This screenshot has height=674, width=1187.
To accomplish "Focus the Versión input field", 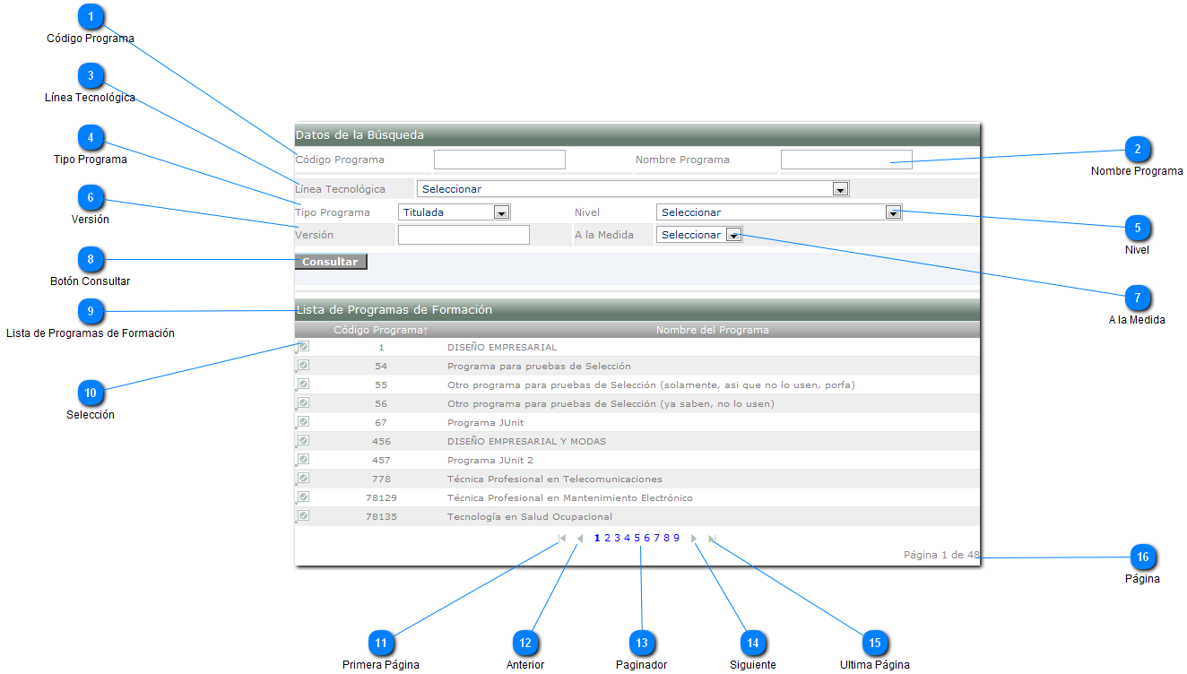I will click(x=464, y=235).
